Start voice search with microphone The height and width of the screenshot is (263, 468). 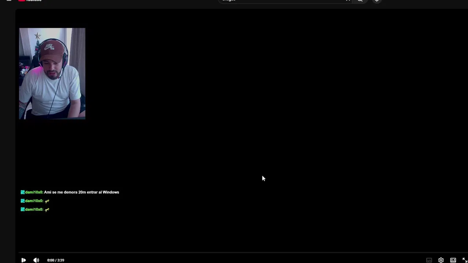(377, 1)
